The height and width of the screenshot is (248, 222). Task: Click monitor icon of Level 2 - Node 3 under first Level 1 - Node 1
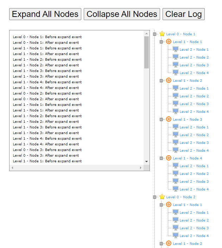point(176,65)
